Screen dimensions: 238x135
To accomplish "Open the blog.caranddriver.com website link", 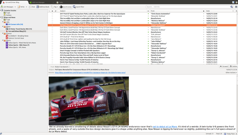I will click(90, 72).
